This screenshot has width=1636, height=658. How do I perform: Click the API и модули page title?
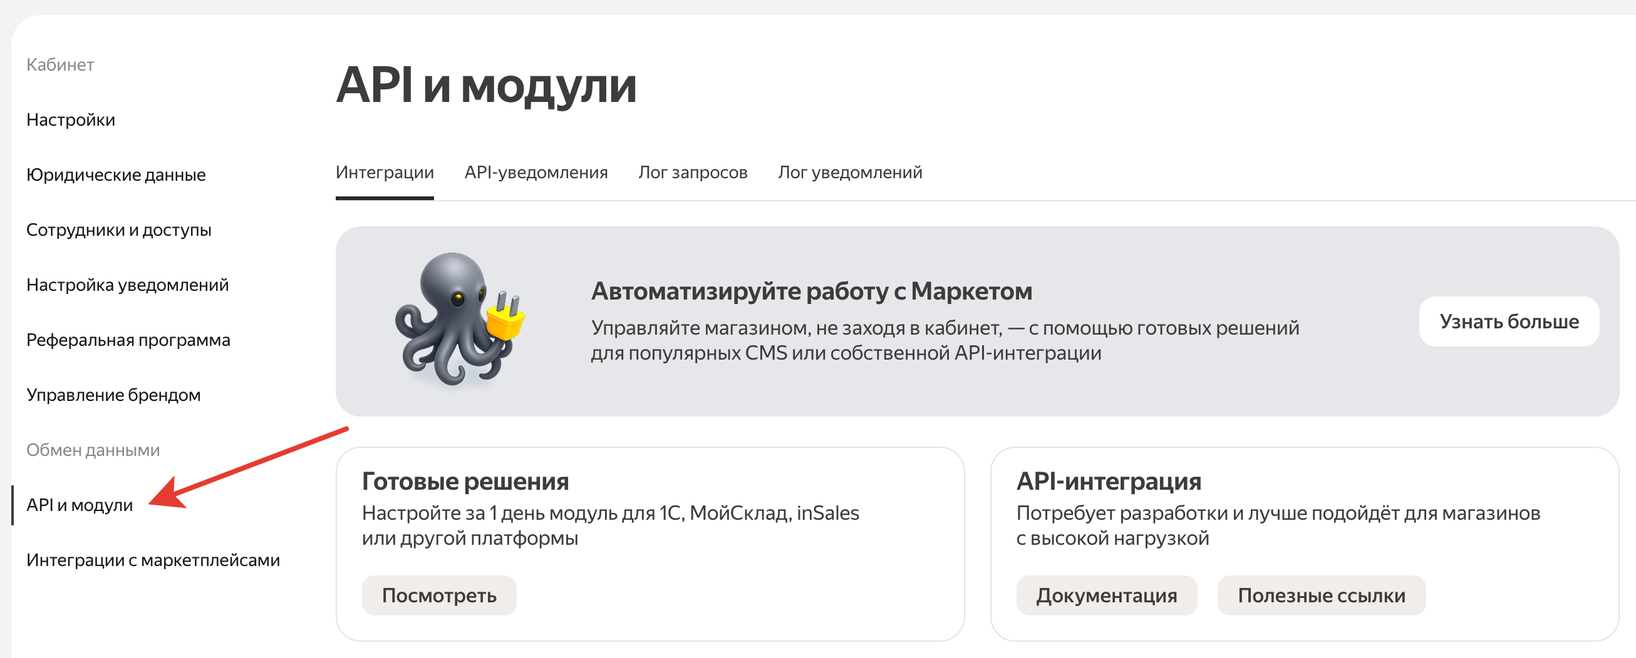point(487,86)
